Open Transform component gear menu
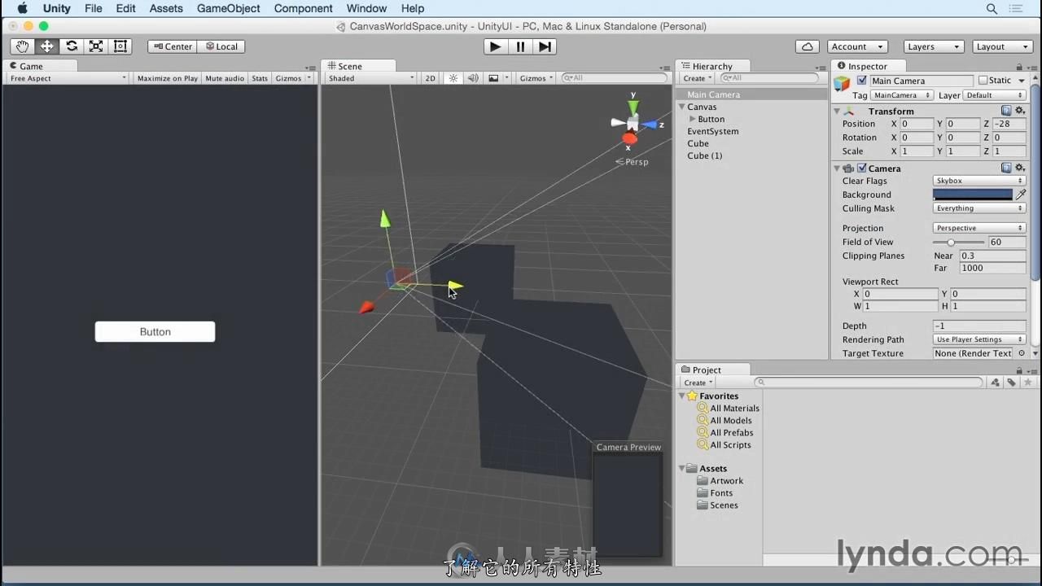This screenshot has height=586, width=1042. point(1020,111)
